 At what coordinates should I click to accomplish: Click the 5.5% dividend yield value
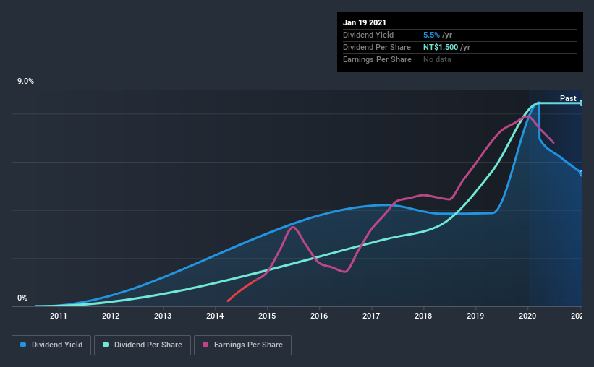coord(431,35)
